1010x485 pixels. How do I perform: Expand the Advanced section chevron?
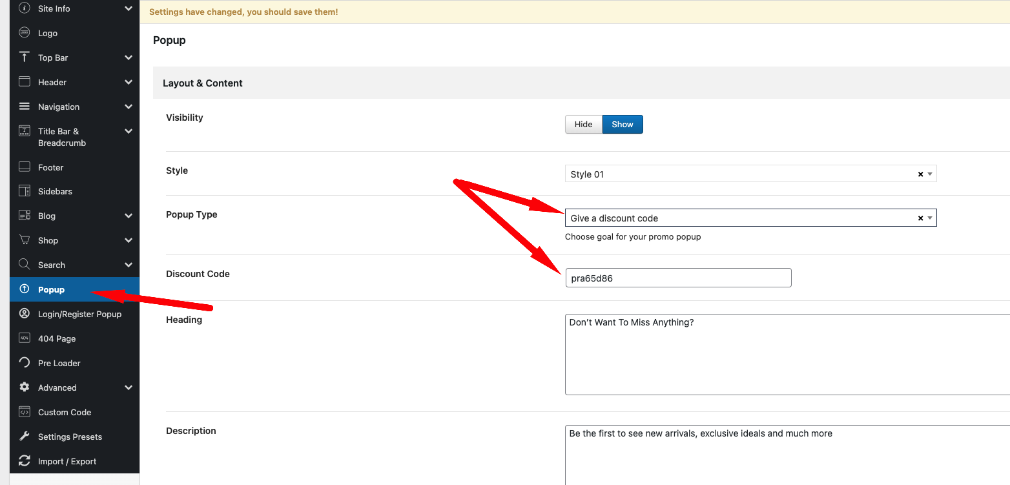(129, 387)
